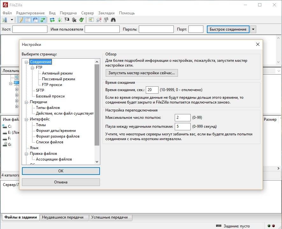The width and height of the screenshot is (282, 229).
Task: Toggle synchronized browsing icon
Action: (x=106, y=20)
